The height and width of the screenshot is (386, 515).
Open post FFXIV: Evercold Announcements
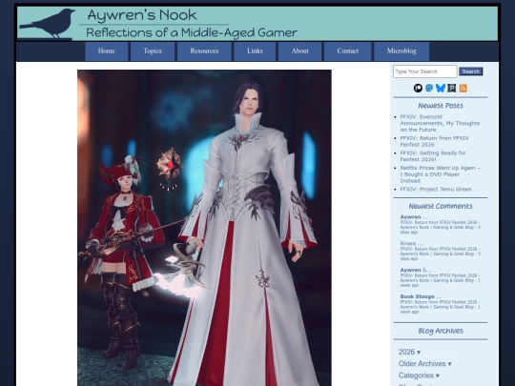(x=440, y=123)
